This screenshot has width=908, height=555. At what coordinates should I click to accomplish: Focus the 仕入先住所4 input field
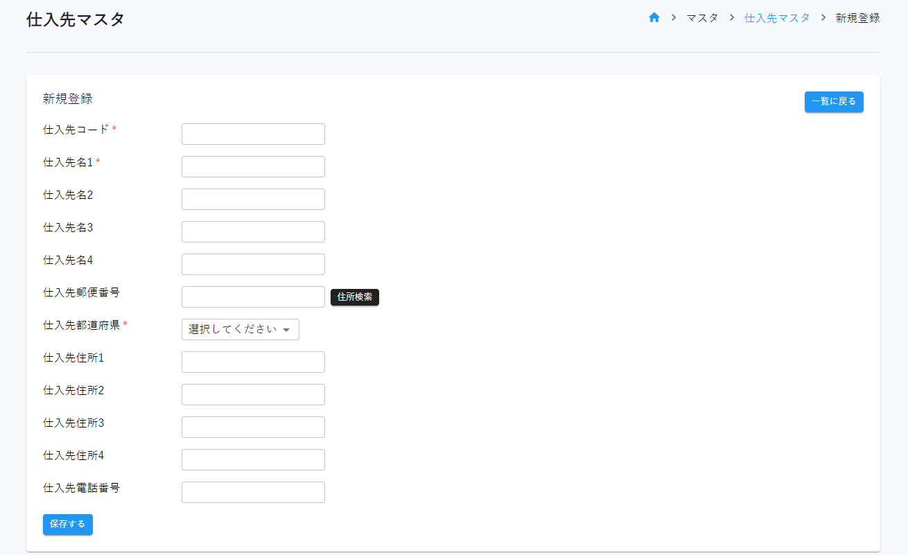coord(253,460)
